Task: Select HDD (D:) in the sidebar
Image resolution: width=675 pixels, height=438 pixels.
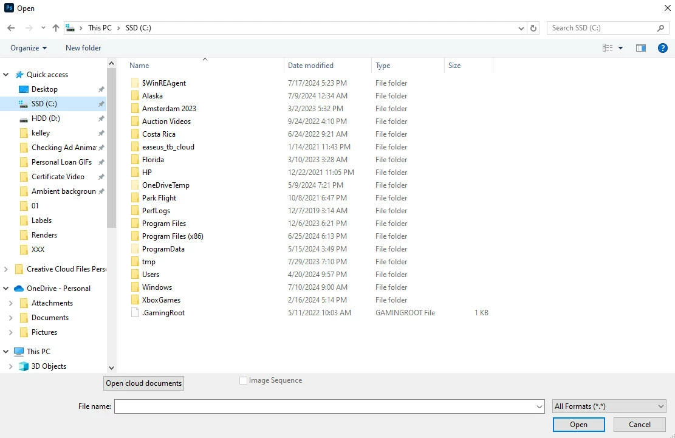Action: coord(45,118)
